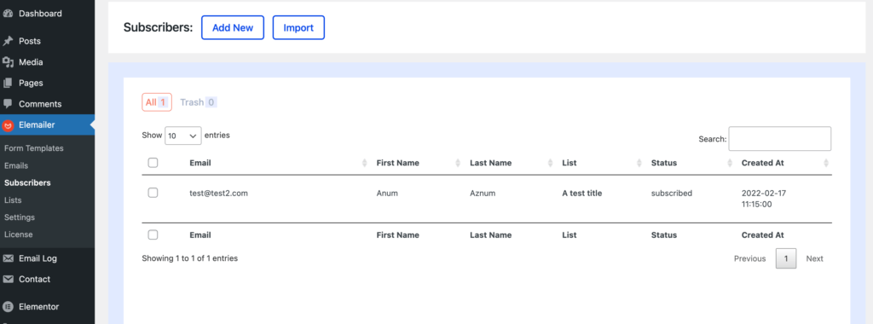
Task: Tick the select-all checkbox in table footer
Action: click(x=153, y=235)
